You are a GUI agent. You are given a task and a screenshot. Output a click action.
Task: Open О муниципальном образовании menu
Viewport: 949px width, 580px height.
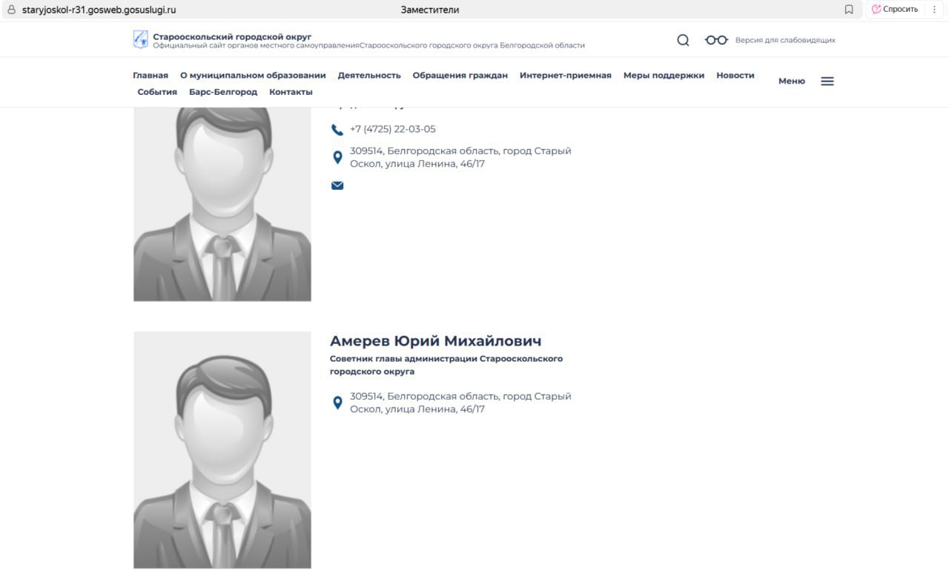(x=253, y=75)
